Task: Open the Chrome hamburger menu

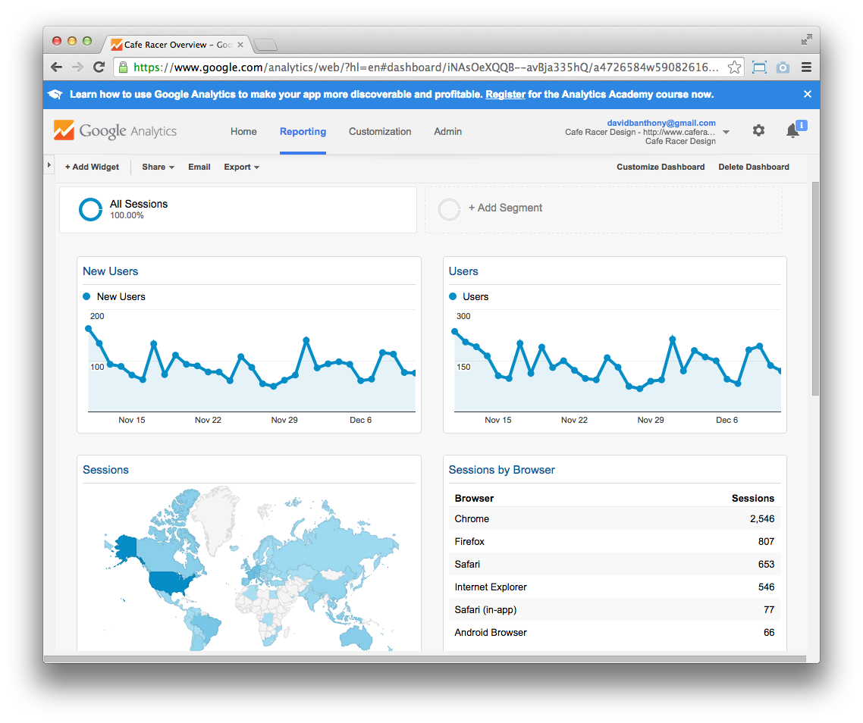Action: coord(806,67)
